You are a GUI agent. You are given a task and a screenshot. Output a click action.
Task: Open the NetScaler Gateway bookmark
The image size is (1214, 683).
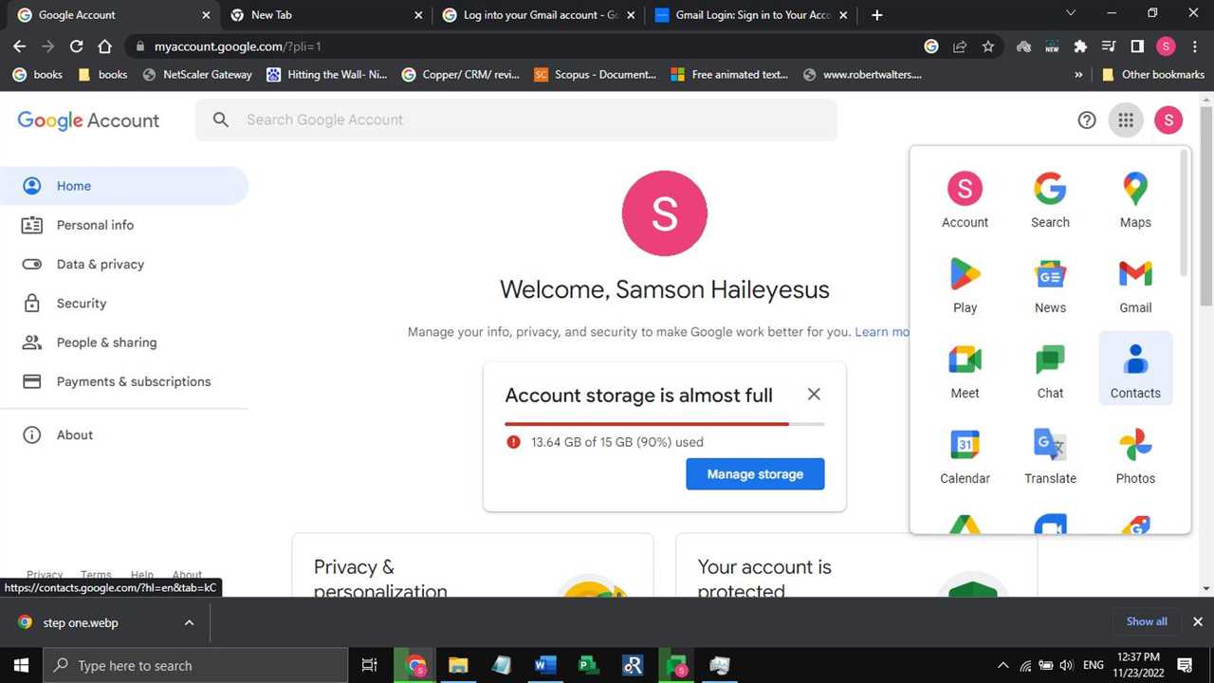click(x=197, y=74)
